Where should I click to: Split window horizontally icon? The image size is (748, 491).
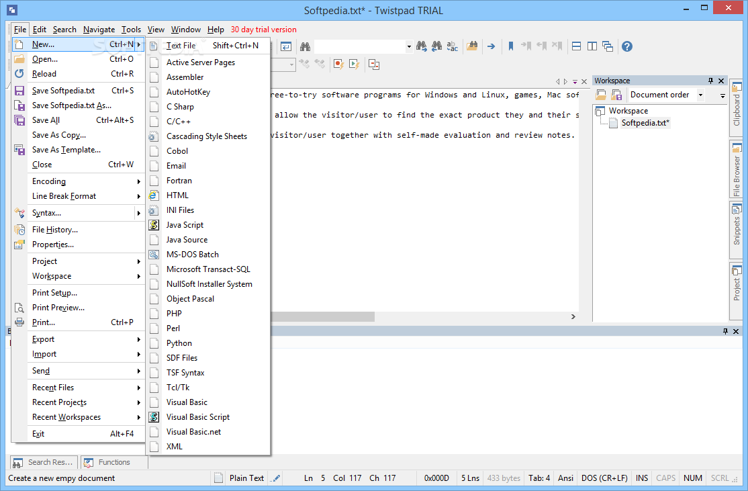tap(576, 46)
